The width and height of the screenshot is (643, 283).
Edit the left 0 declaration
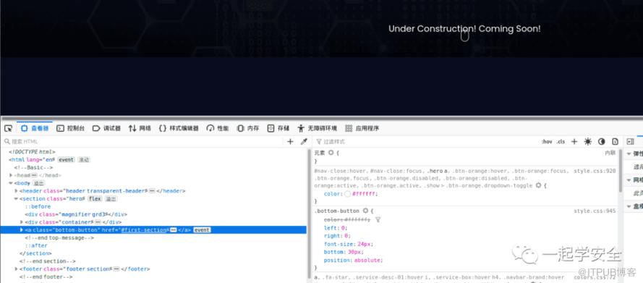tap(336, 227)
